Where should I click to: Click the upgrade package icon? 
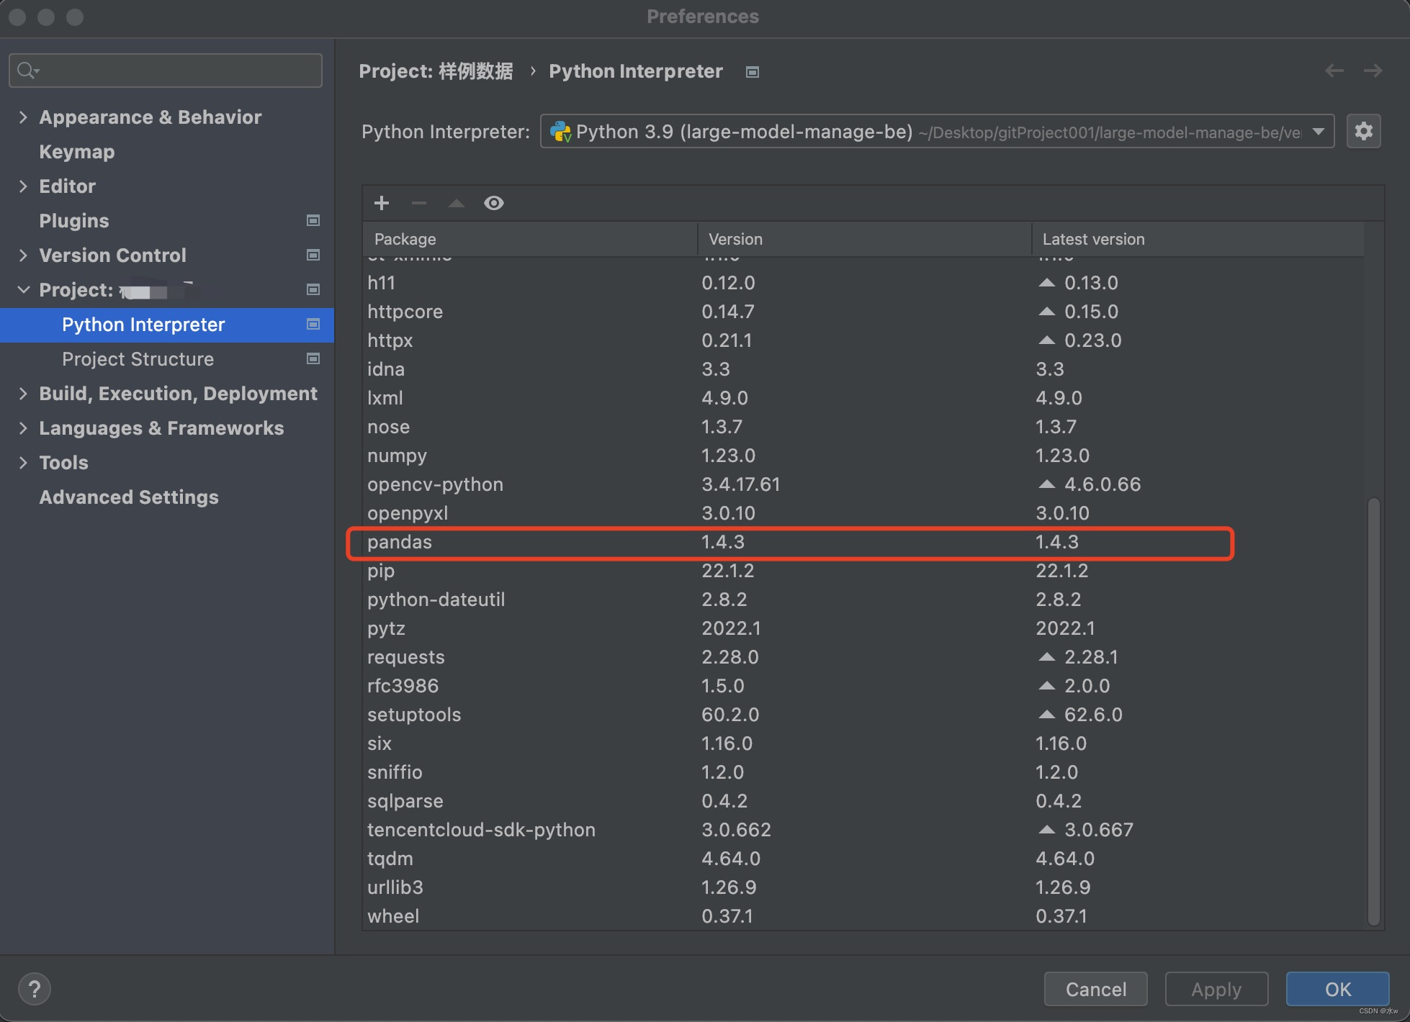457,202
